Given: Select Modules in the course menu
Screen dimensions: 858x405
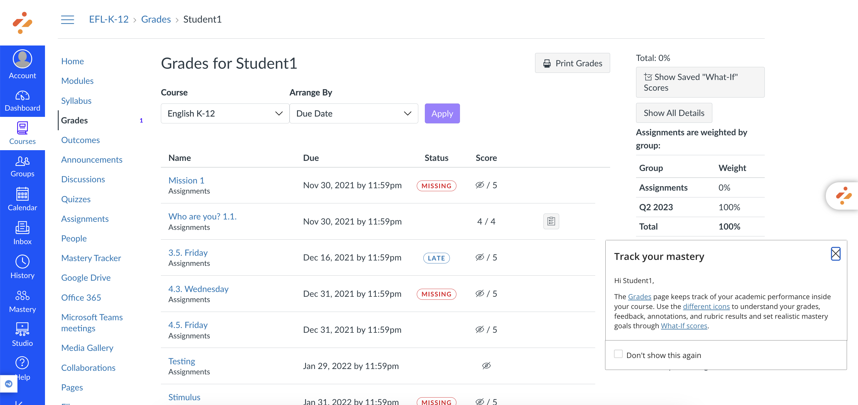Looking at the screenshot, I should 77,81.
